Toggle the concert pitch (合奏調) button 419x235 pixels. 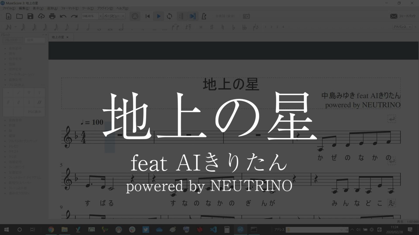225,16
